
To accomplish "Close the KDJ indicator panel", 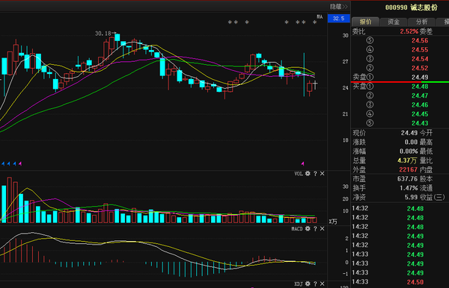I will (x=322, y=284).
